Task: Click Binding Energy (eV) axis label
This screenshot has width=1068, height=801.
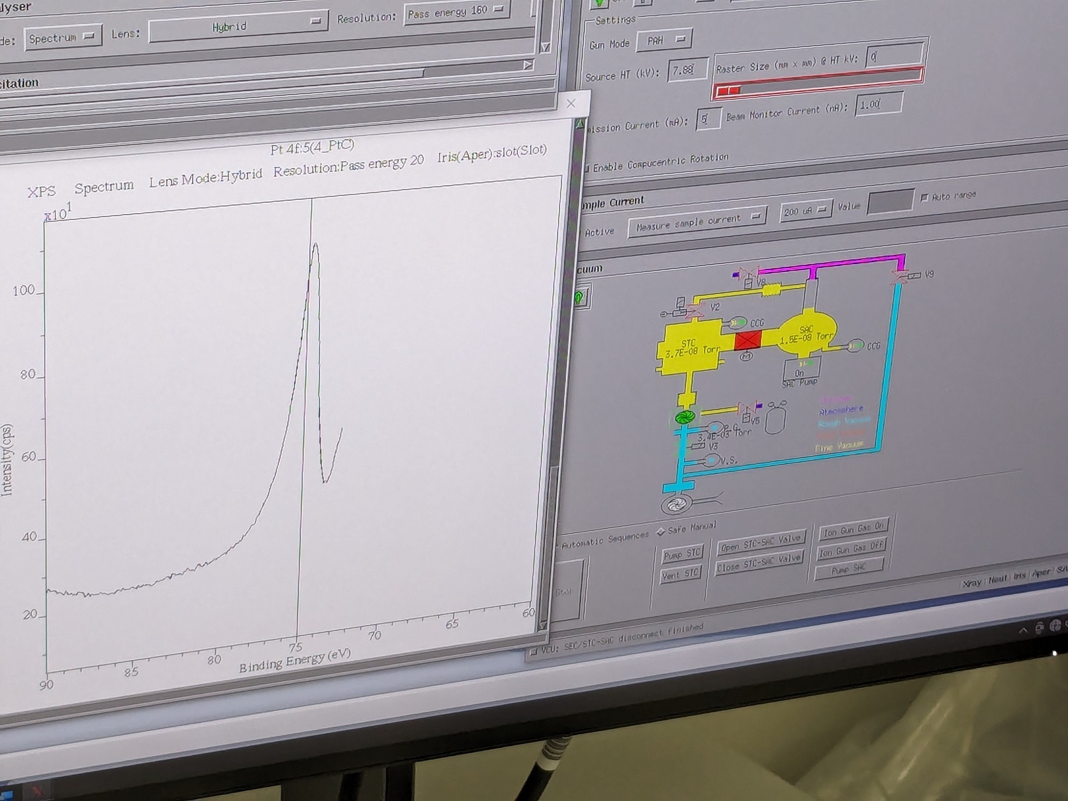Action: coord(295,661)
